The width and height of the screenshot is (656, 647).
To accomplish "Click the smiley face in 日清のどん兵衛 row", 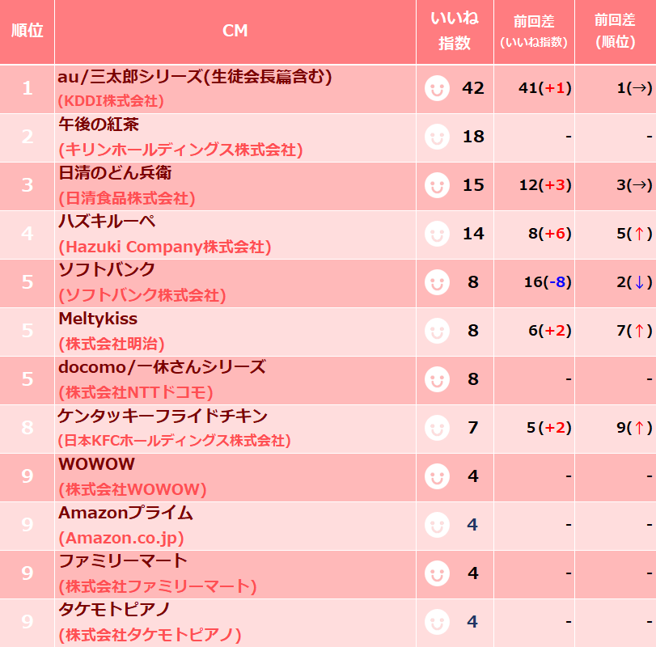I will click(437, 185).
